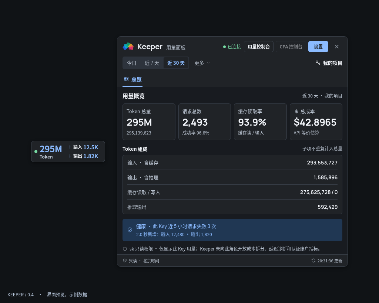Click the info icon before sk 只读权限
Viewport: 379px width, 303px height.
coord(125,249)
